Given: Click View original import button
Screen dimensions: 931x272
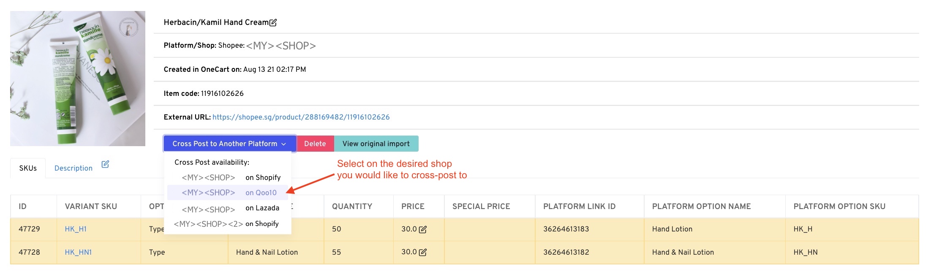Looking at the screenshot, I should [x=376, y=144].
